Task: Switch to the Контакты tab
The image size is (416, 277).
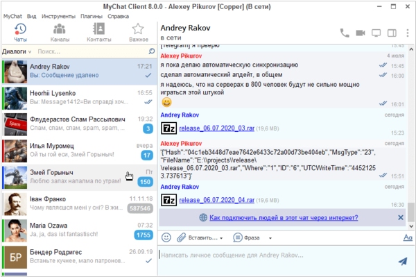Action: point(99,33)
